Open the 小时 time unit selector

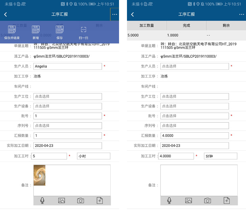[x=94, y=156]
